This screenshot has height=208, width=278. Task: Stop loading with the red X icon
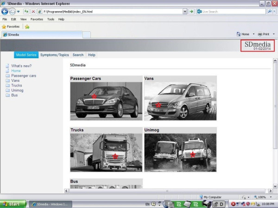coord(33,12)
